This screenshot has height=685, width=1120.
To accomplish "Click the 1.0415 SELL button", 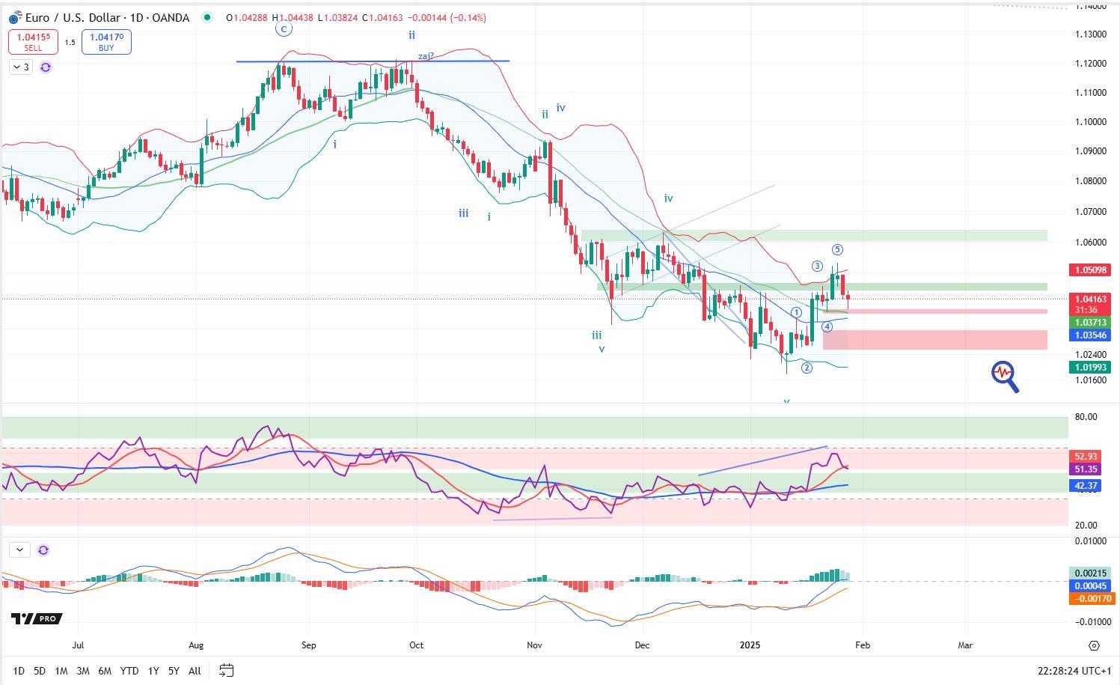I will (33, 42).
